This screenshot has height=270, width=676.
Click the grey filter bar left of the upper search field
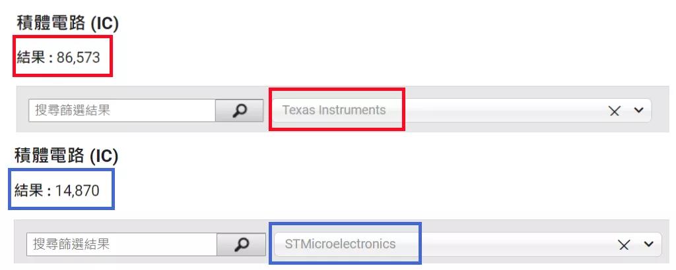pyautogui.click(x=22, y=109)
